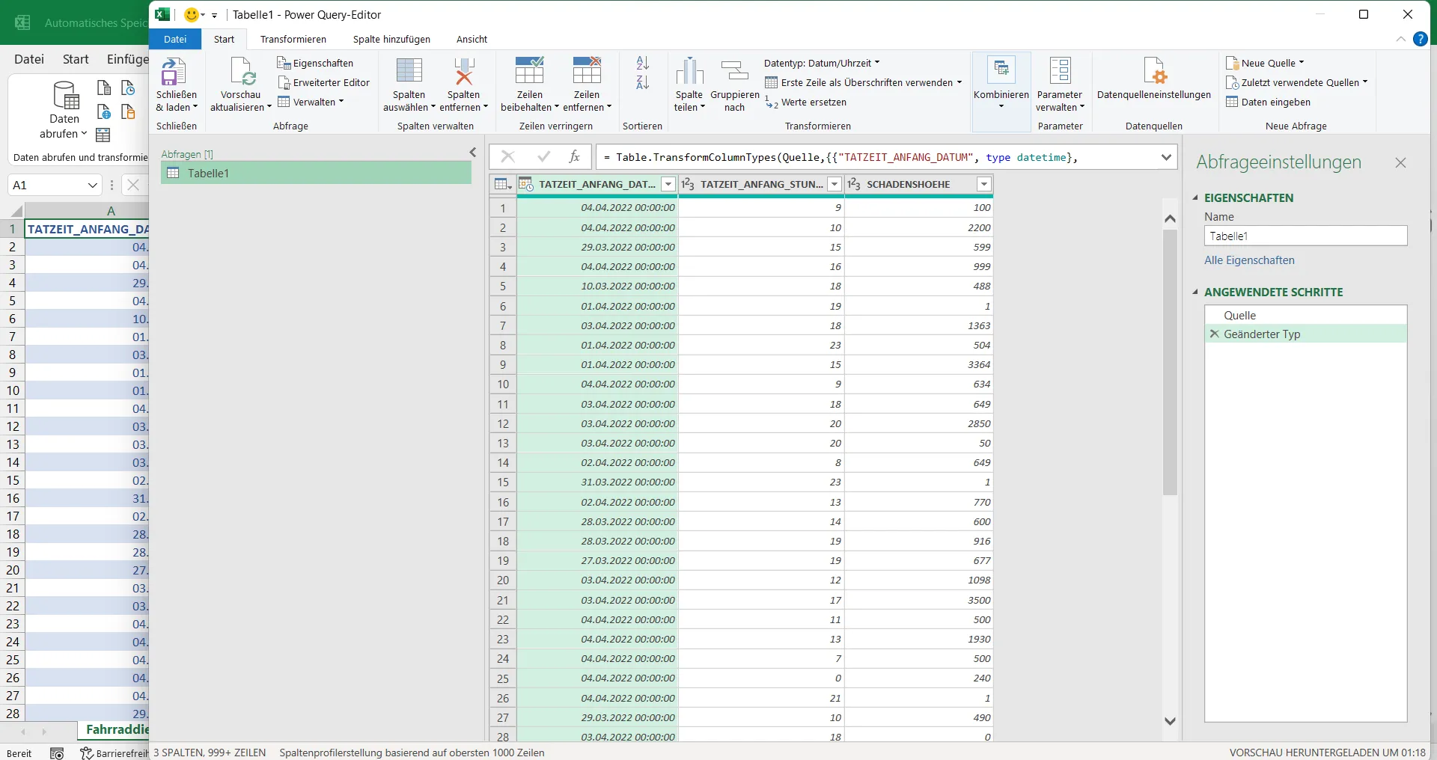Click table menu icon at grid corner

click(x=502, y=184)
